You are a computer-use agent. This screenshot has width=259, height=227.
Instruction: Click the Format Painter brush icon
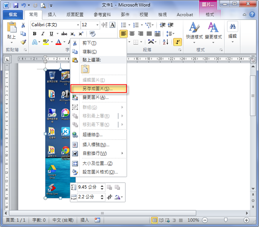(x=23, y=42)
